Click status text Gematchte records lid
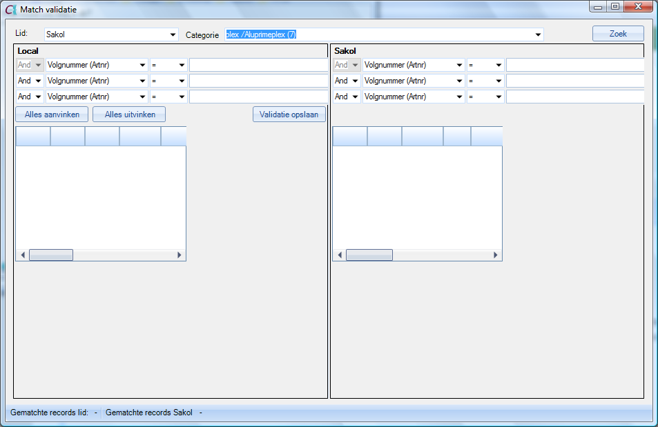 [49, 413]
